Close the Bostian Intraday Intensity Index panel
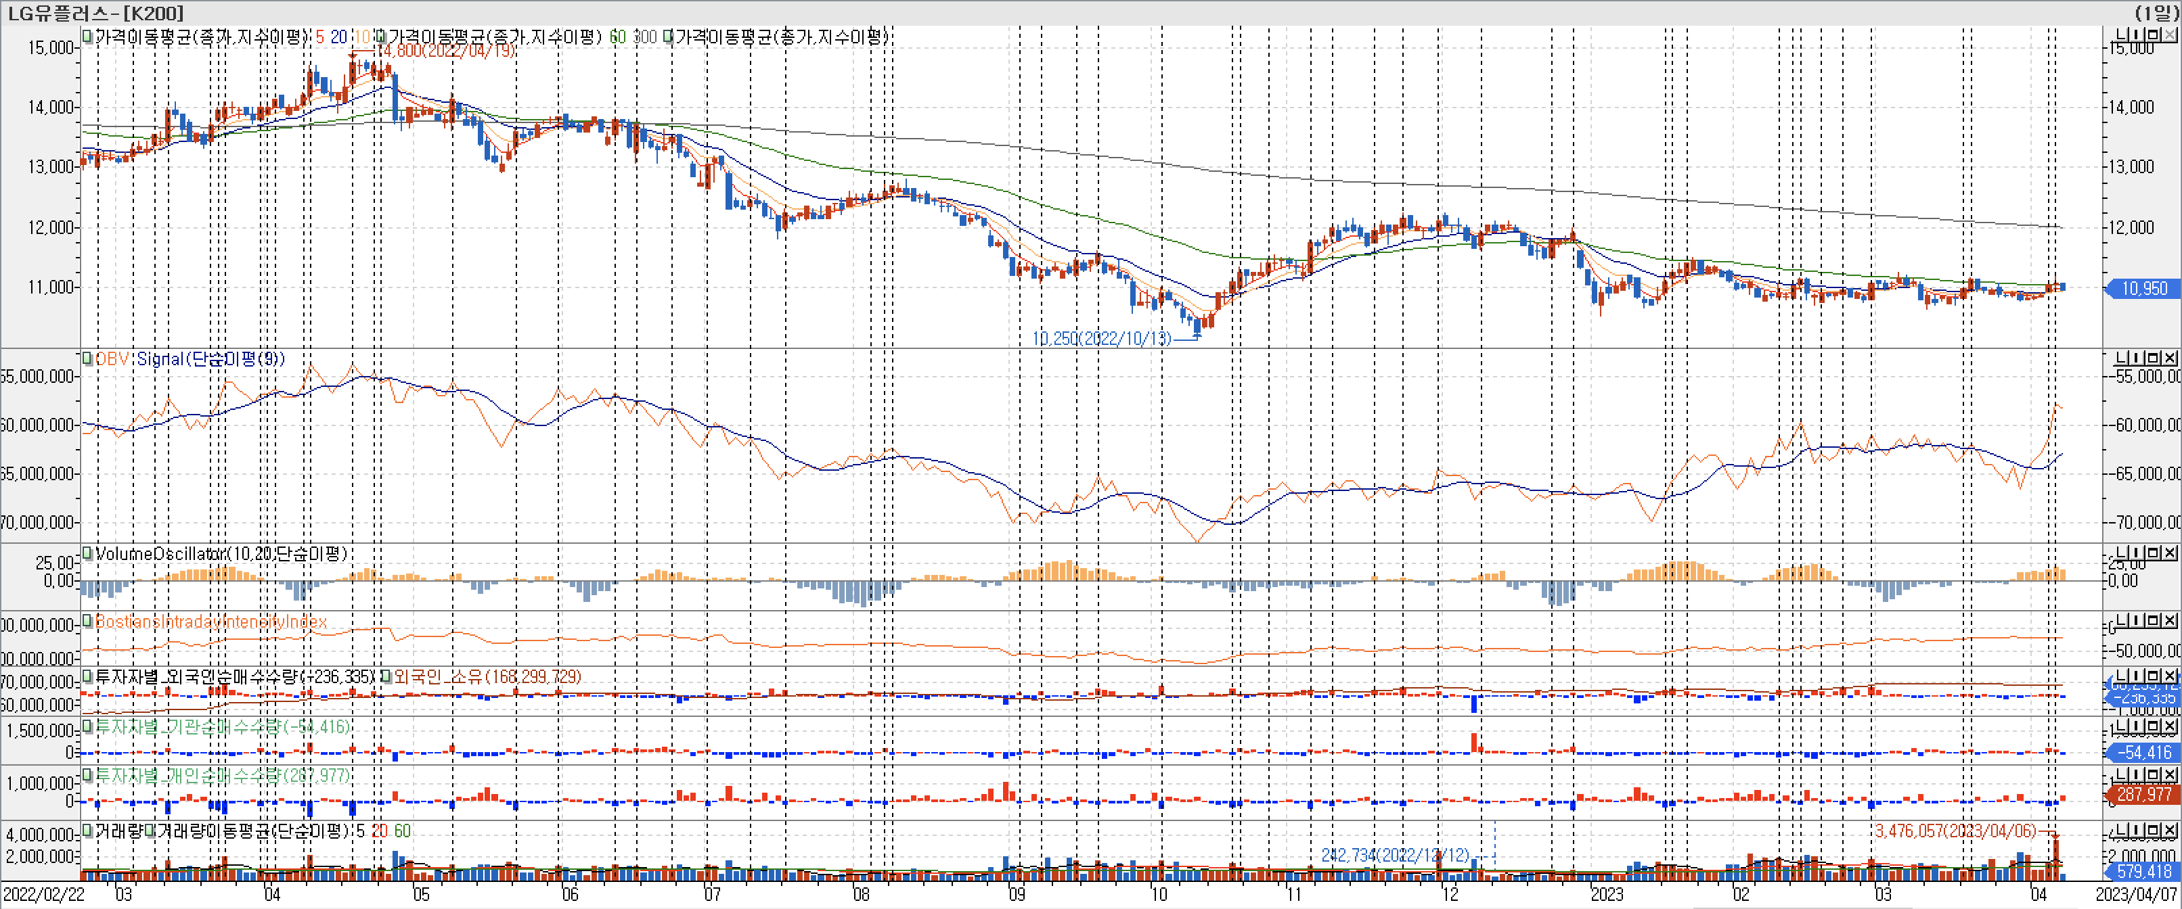 [2169, 620]
